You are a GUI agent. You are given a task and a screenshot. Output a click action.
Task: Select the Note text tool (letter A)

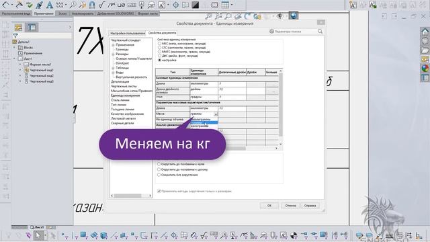tap(49, 5)
